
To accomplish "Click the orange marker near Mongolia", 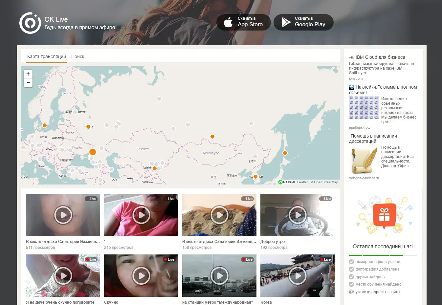I will pyautogui.click(x=212, y=137).
